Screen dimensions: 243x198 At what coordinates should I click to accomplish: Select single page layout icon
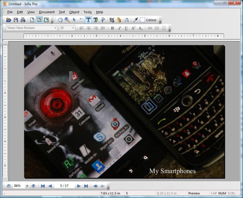pos(32,20)
